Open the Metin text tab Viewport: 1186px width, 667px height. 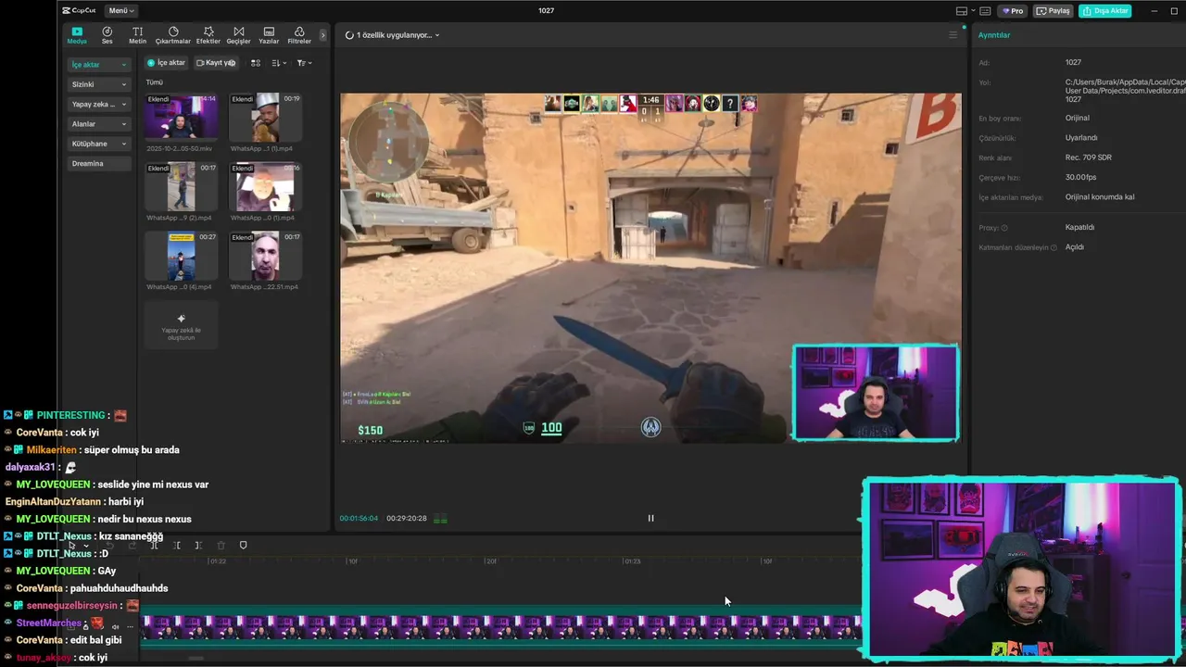[x=137, y=35]
